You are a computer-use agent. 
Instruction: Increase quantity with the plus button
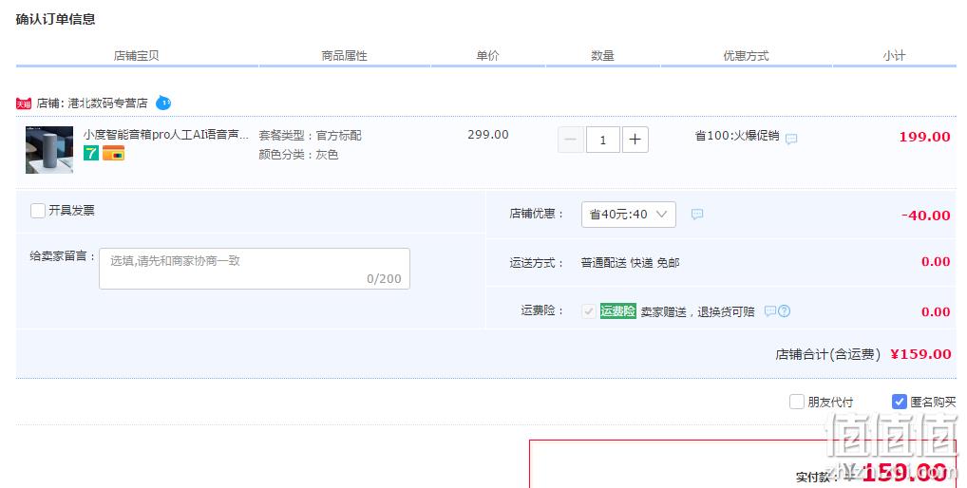(x=635, y=140)
